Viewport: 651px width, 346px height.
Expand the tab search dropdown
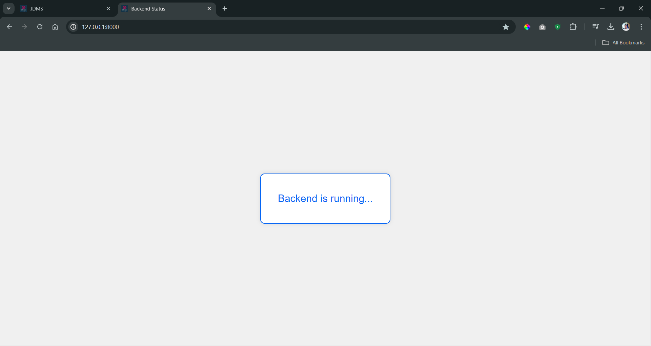coord(8,8)
